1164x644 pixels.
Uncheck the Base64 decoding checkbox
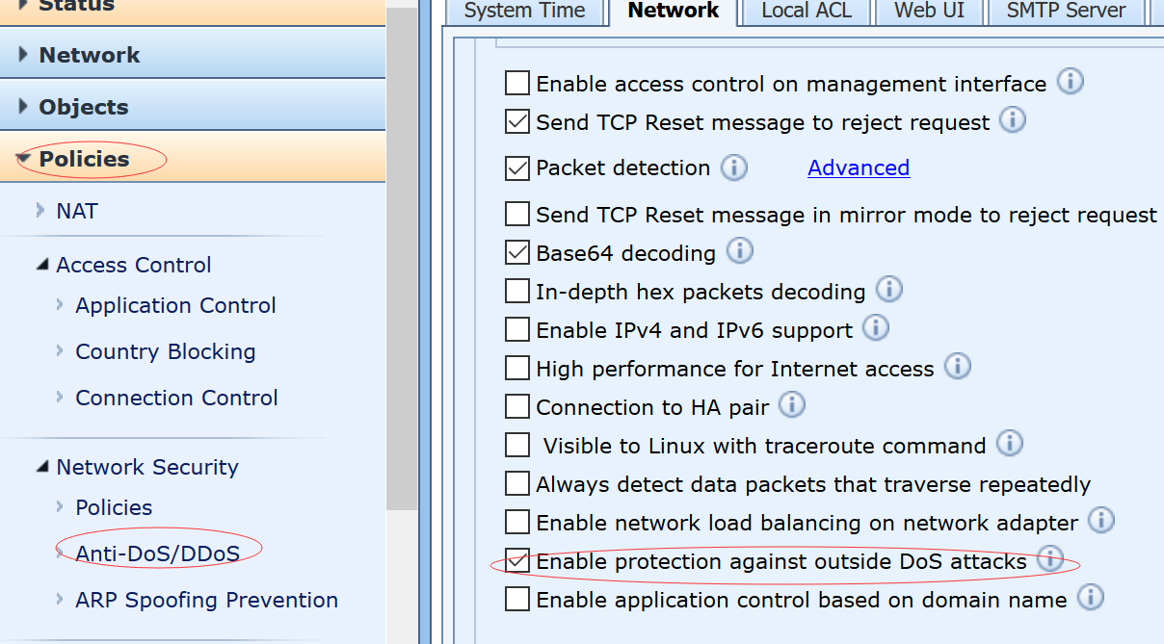coord(517,252)
